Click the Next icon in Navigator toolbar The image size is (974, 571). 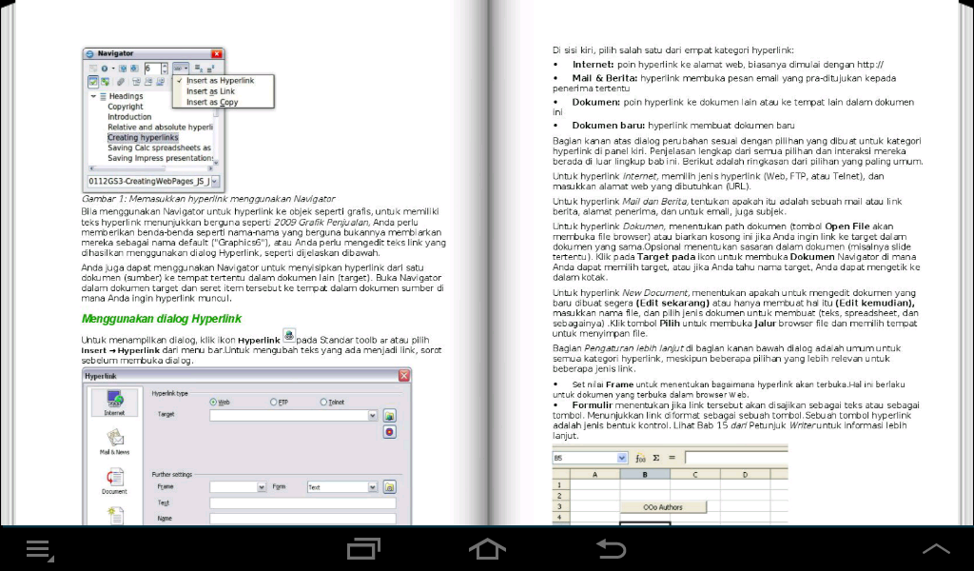tap(134, 69)
